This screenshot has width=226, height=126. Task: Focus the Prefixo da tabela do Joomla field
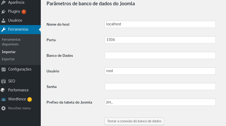[160, 102]
